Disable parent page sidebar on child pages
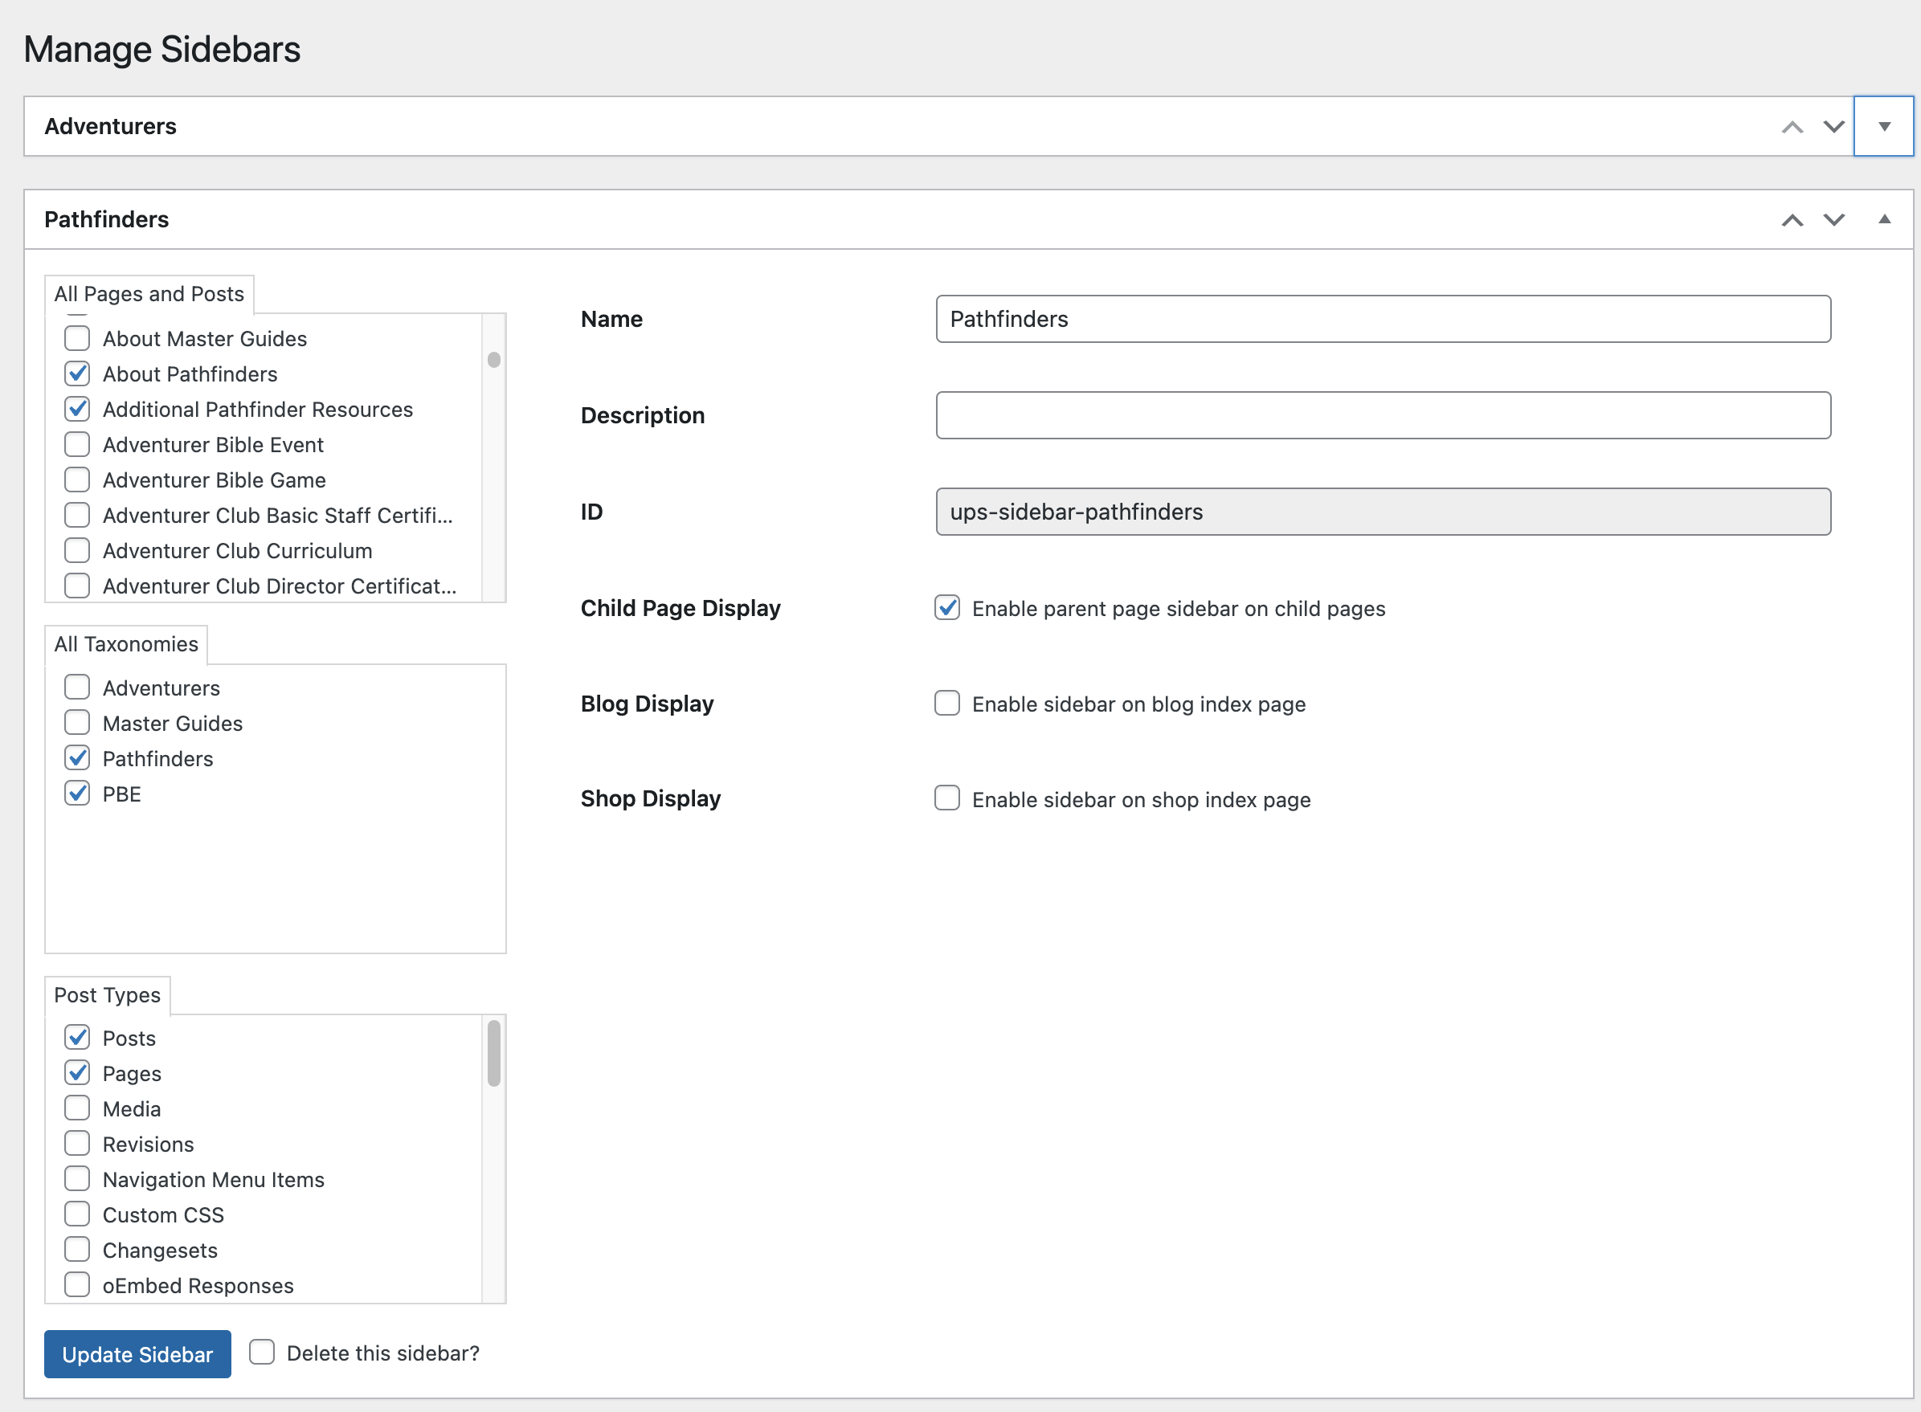The image size is (1921, 1412). (946, 608)
